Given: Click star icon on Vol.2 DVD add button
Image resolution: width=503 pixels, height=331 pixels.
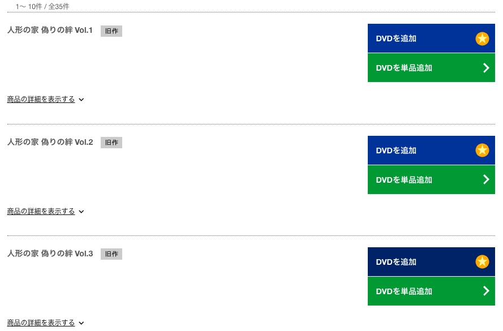Looking at the screenshot, I should tap(482, 150).
